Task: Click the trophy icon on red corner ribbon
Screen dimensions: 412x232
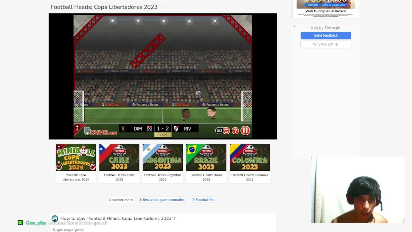Action: point(77,127)
